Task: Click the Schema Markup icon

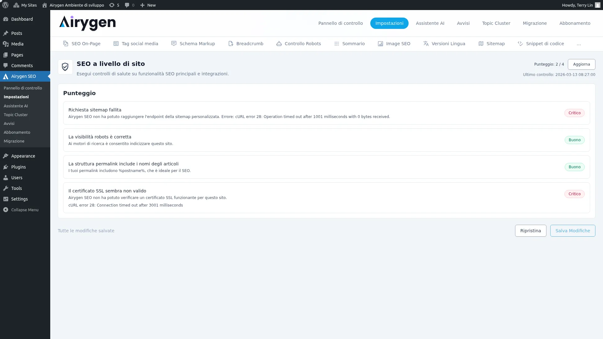Action: tap(174, 44)
